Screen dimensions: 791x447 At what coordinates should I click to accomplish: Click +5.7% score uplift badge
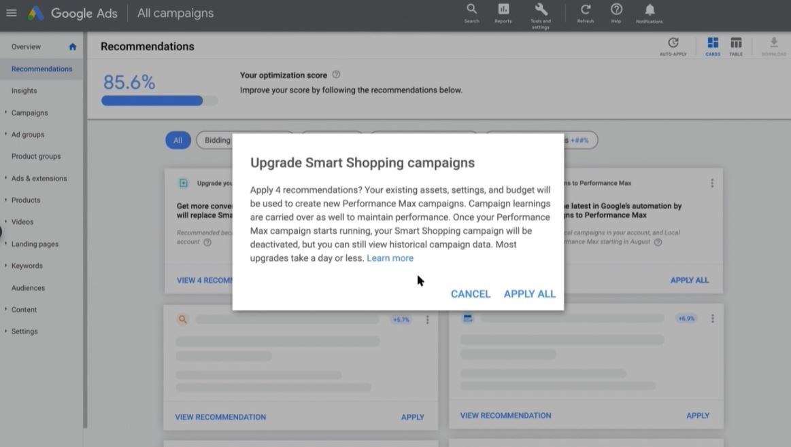(401, 319)
